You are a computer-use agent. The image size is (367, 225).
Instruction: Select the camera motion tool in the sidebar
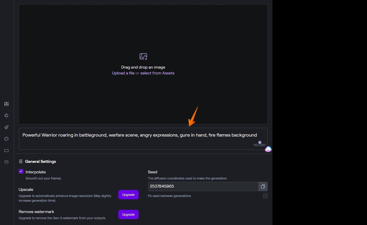6,115
